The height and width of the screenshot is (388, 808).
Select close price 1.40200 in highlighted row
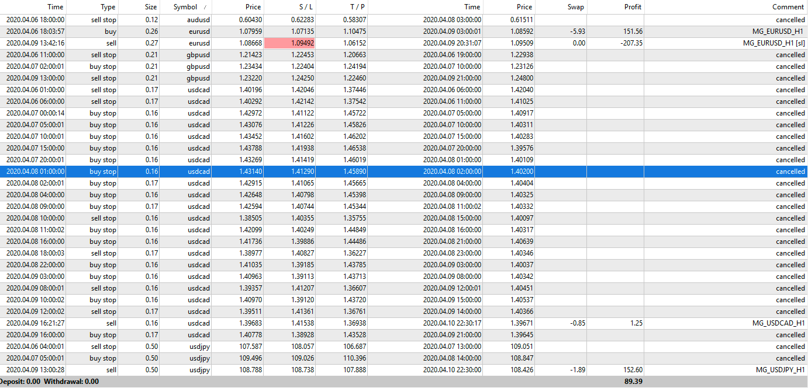click(522, 172)
